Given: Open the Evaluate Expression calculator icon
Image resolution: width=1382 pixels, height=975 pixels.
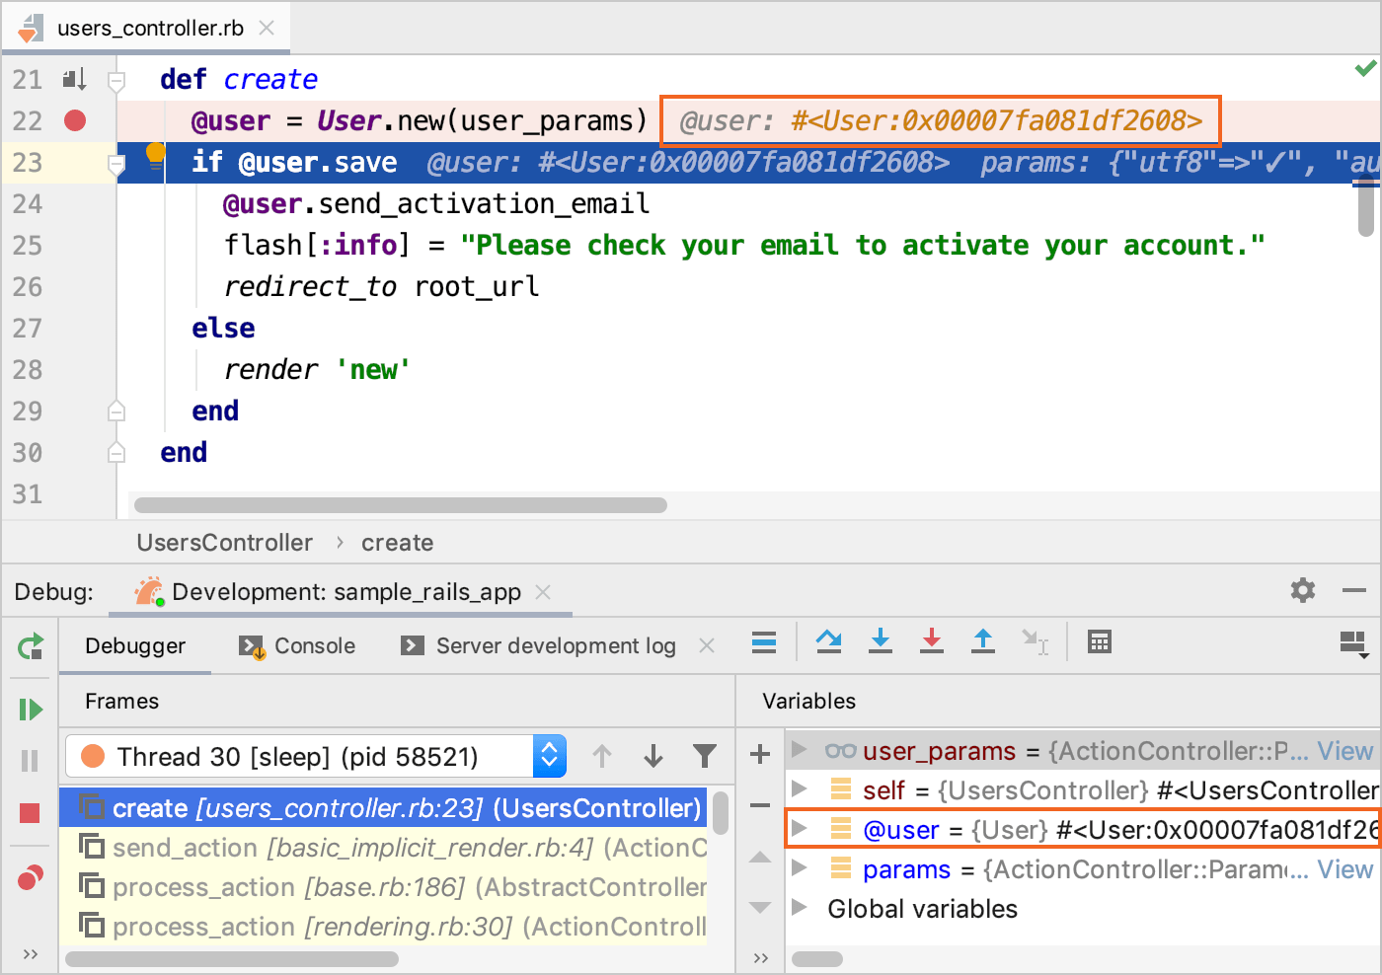Looking at the screenshot, I should coord(1099,642).
